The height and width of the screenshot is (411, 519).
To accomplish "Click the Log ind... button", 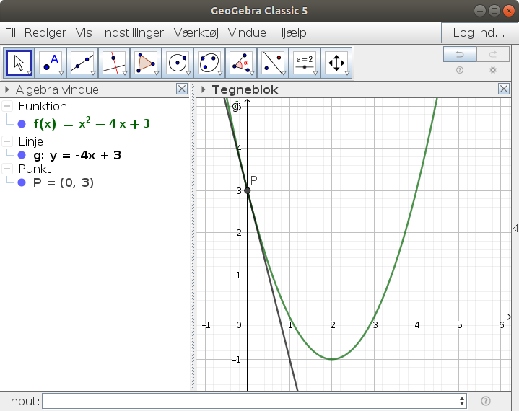I will [479, 32].
